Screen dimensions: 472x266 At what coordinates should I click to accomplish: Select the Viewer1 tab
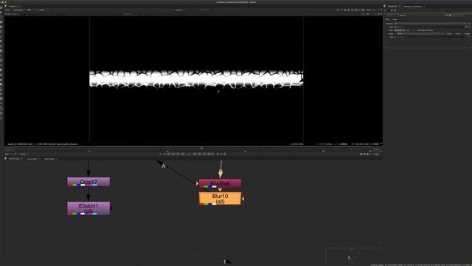pos(13,6)
